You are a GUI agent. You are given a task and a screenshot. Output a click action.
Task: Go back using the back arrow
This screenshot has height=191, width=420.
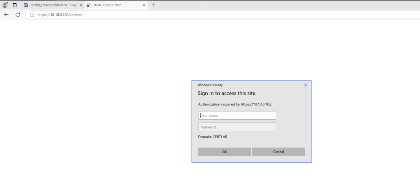click(6, 14)
